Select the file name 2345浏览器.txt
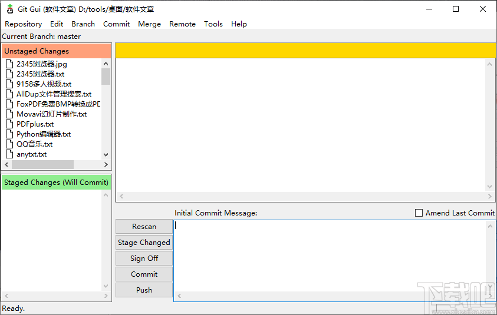Screen dimensions: 497x315 (x=40, y=74)
